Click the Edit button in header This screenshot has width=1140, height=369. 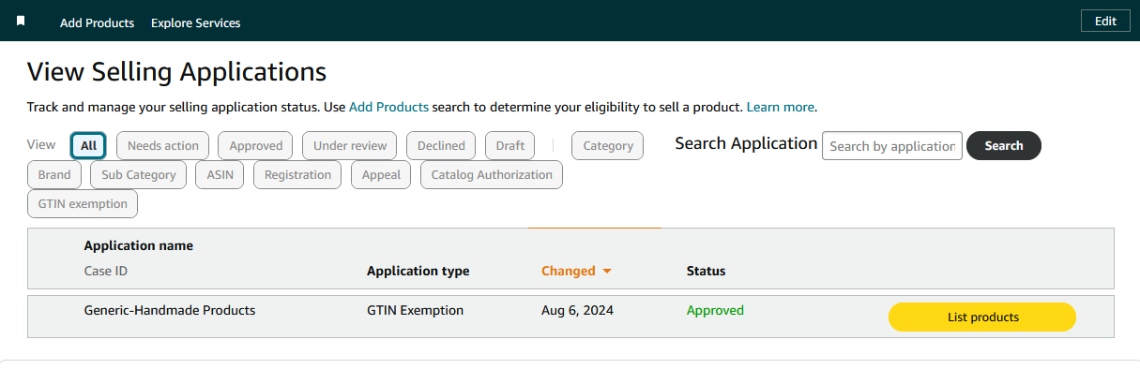click(1105, 22)
